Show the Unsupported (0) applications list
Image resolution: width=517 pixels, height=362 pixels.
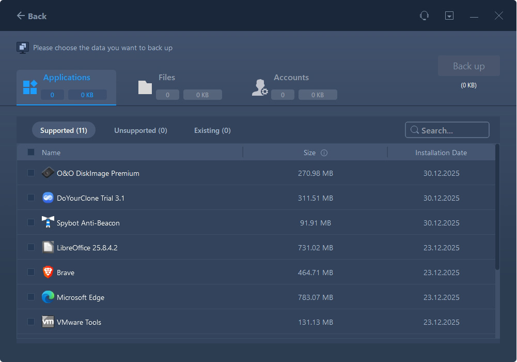click(140, 130)
